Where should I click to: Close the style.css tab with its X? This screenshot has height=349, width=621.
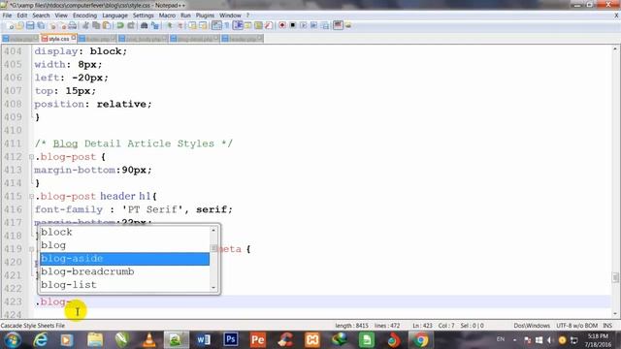pos(74,38)
